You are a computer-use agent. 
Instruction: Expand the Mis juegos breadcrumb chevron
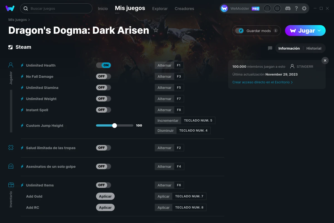click(29, 20)
